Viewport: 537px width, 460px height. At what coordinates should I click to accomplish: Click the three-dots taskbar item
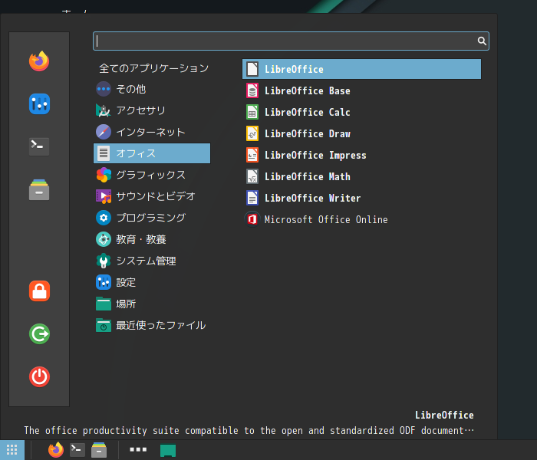click(x=138, y=449)
